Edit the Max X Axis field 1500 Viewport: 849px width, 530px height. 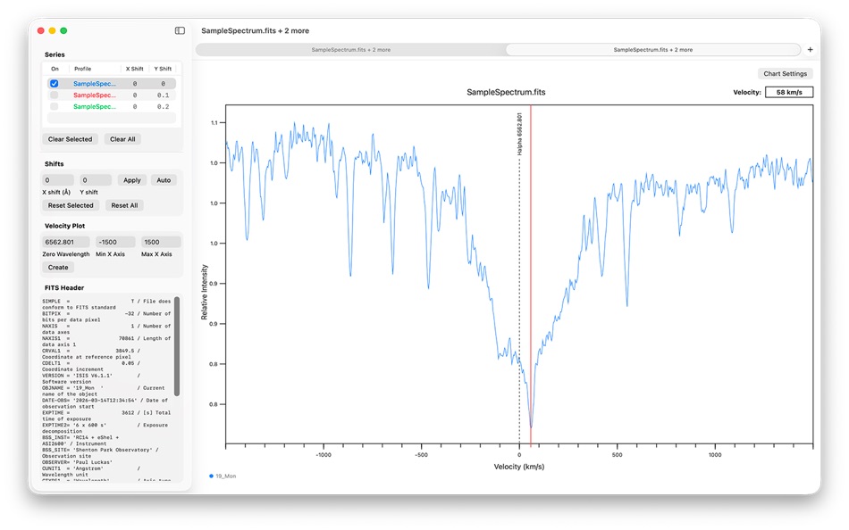coord(161,242)
